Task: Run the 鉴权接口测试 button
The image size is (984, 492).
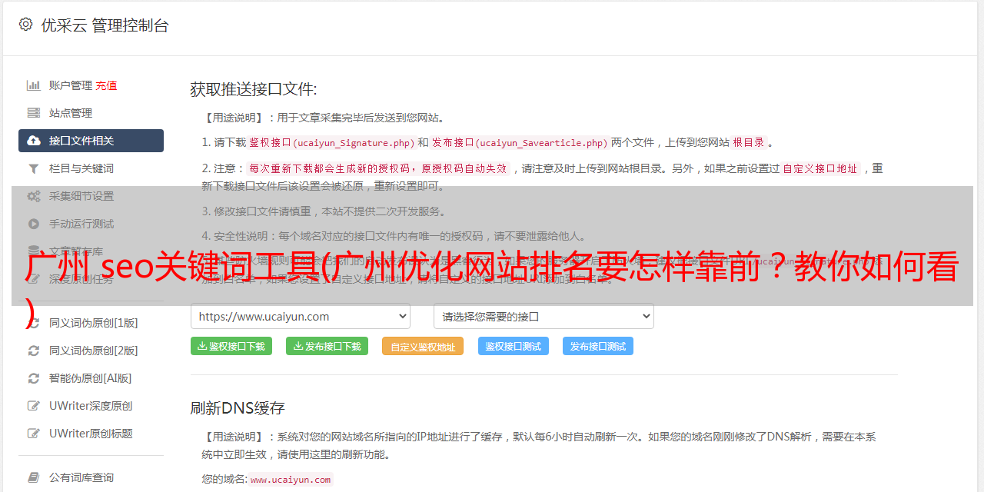Action: pos(514,346)
